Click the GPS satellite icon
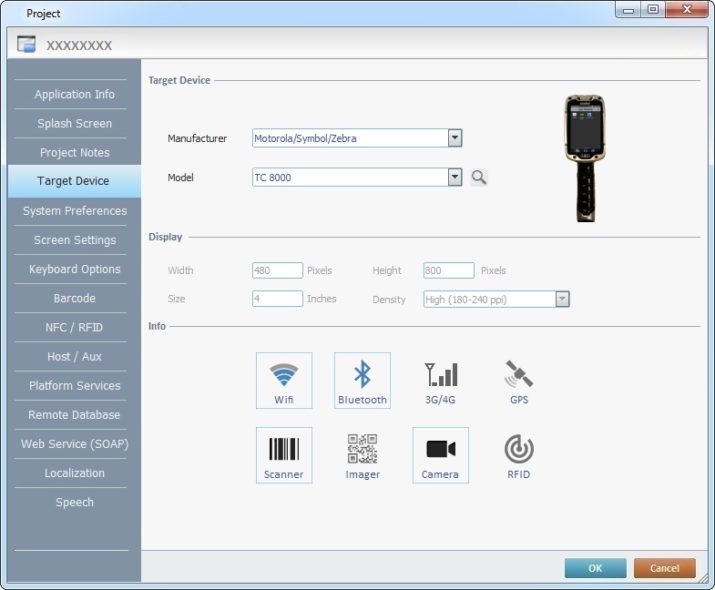The width and height of the screenshot is (715, 590). point(519,380)
